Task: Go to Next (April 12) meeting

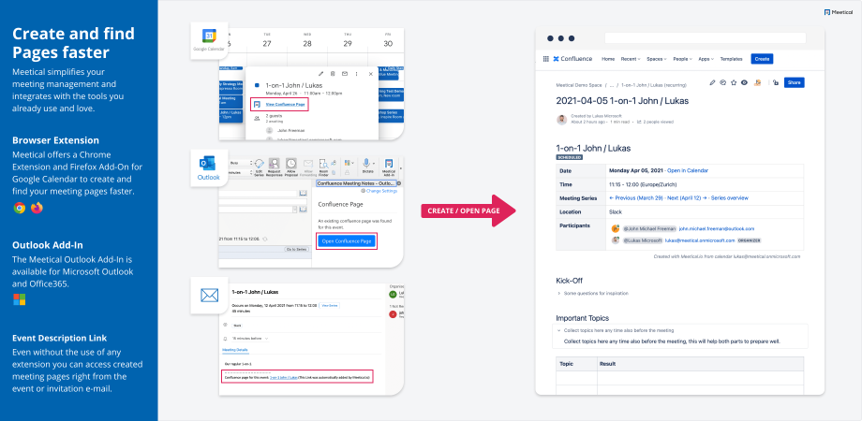Action: (686, 197)
